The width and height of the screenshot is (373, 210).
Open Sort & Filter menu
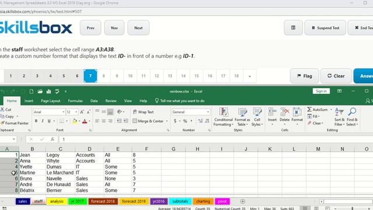339,117
